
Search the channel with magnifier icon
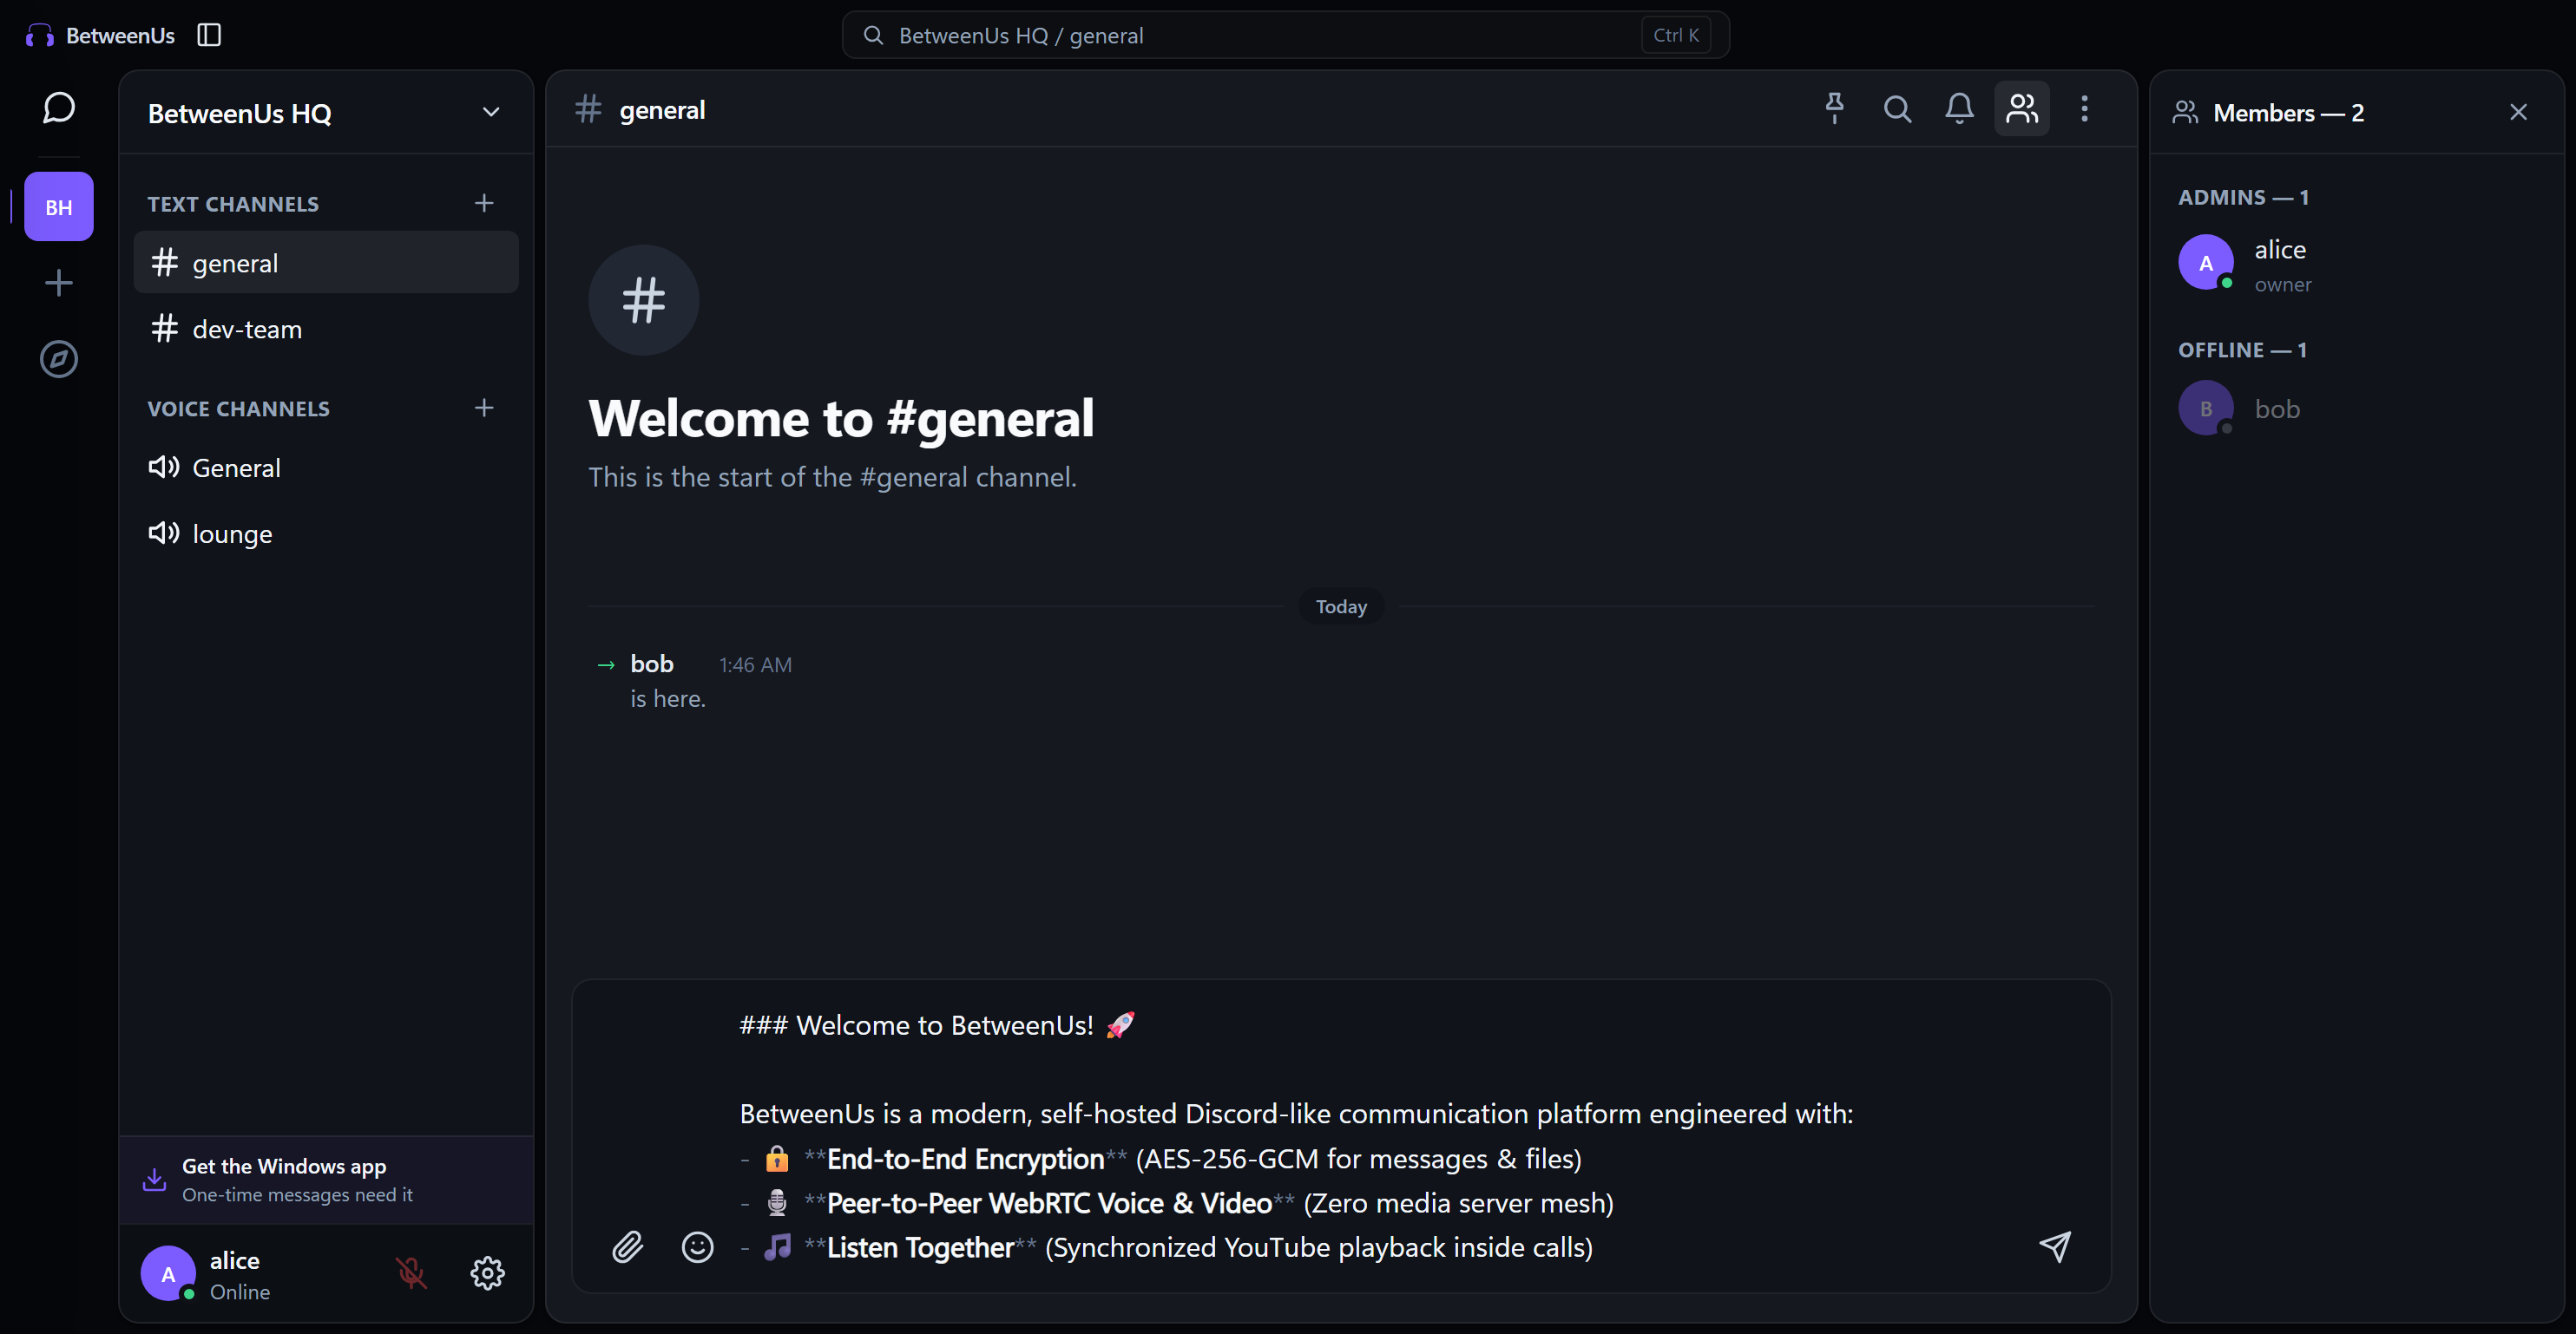1897,108
